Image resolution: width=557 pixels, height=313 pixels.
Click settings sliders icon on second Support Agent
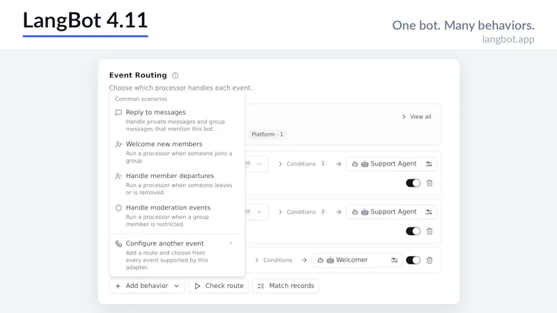(429, 212)
